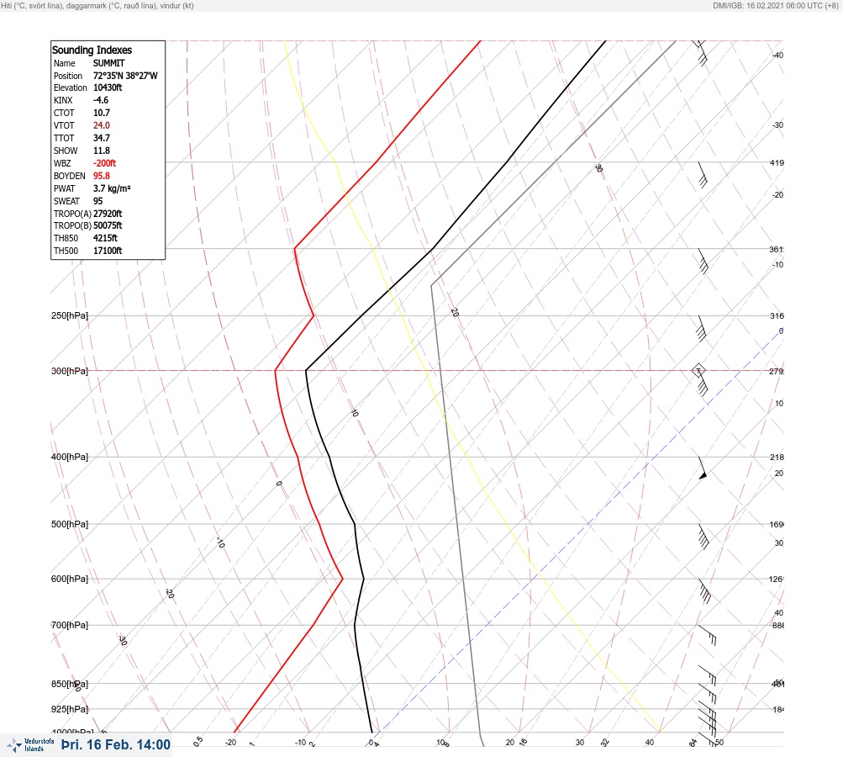843x757 pixels.
Task: Click the station name 'SUMMIT'
Action: pyautogui.click(x=109, y=63)
